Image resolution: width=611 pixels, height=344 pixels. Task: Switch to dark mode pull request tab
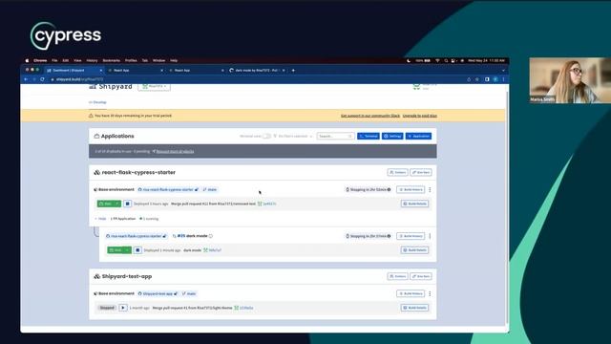(257, 70)
